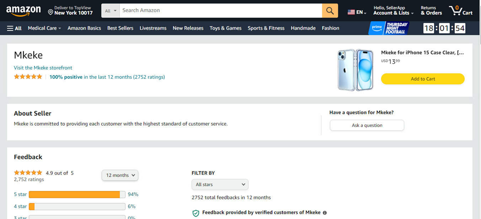
Task: Click the 5 star rating bar
Action: click(x=77, y=194)
